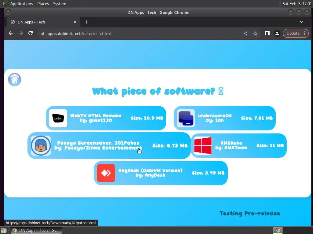
Task: Click the padlock site info icon
Action: click(x=43, y=34)
